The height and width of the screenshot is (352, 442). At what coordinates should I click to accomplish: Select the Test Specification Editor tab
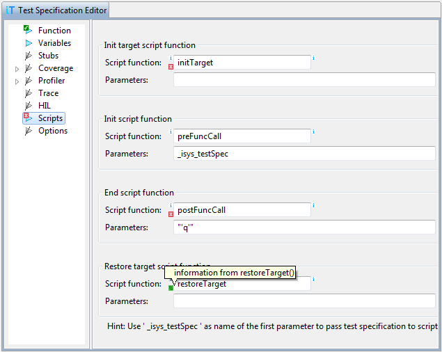[x=54, y=10]
